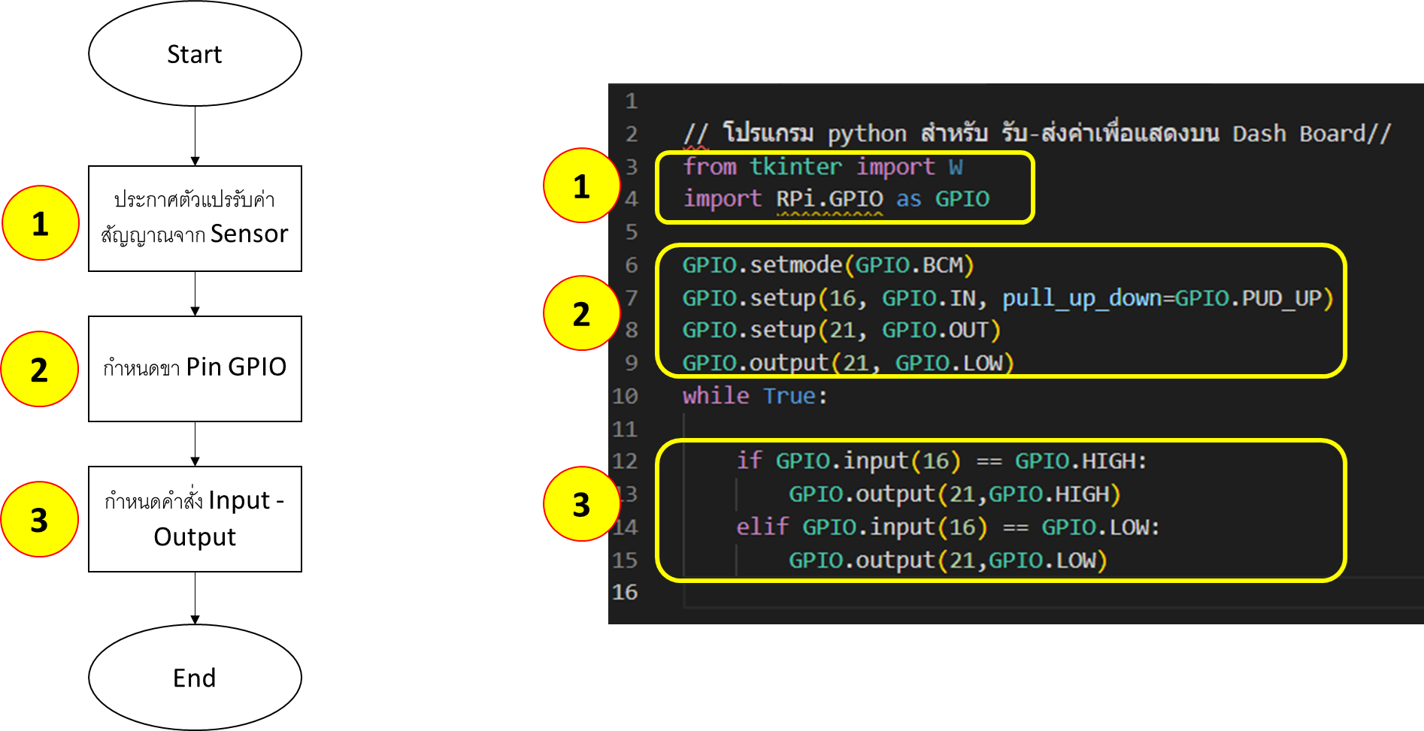
Task: Click yellow circle 2 next to GPIO.setup code
Action: [580, 314]
